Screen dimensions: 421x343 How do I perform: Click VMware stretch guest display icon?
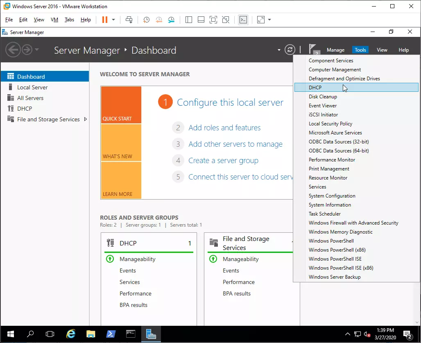[261, 20]
